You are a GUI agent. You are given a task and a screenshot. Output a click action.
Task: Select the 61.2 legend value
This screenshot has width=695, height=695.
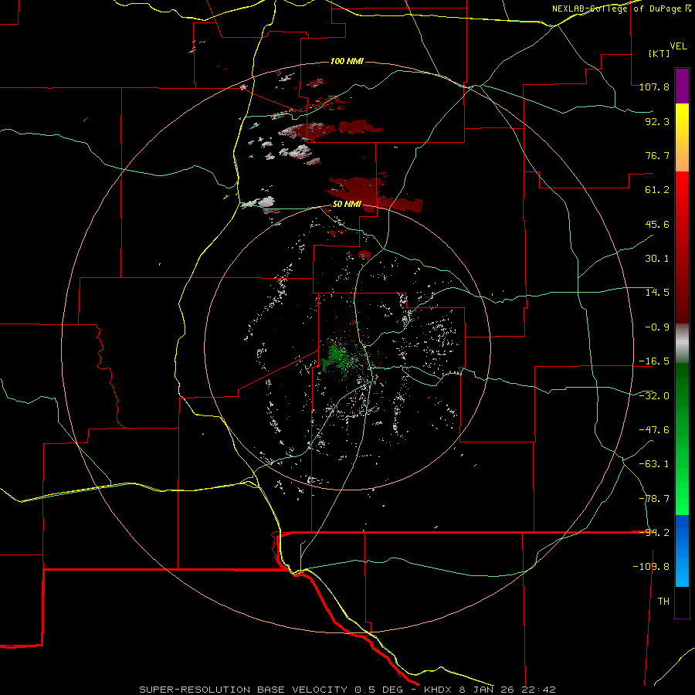point(657,190)
